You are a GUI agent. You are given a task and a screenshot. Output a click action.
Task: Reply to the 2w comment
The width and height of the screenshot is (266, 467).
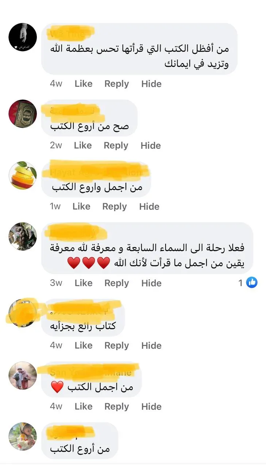[116, 145]
